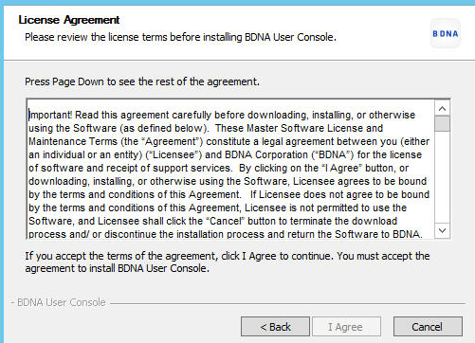Image resolution: width=475 pixels, height=343 pixels.
Task: Cancel the BDNA User Console installation
Action: pos(428,327)
